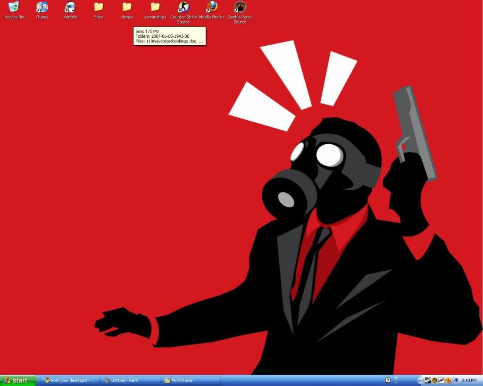Expand hidden system tray icons arrow

tap(421, 381)
